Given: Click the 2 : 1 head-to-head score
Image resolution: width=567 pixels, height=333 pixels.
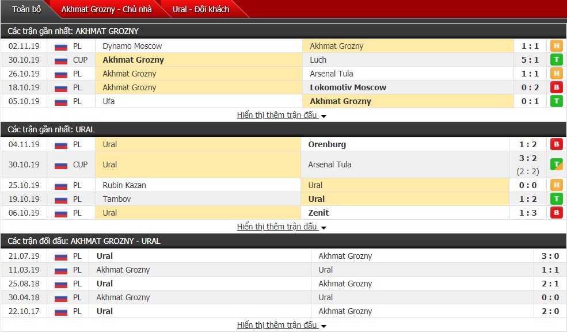Looking at the screenshot, I should pyautogui.click(x=550, y=284).
